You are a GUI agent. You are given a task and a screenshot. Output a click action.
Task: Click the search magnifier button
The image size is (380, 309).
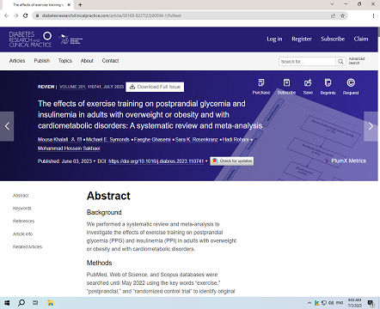coord(340,61)
